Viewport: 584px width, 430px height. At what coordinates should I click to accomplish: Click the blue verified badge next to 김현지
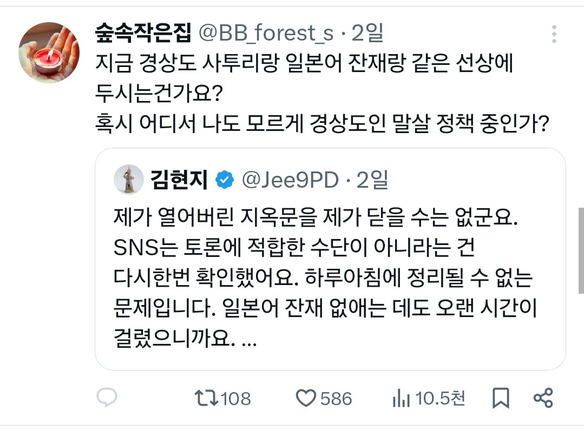coord(225,180)
